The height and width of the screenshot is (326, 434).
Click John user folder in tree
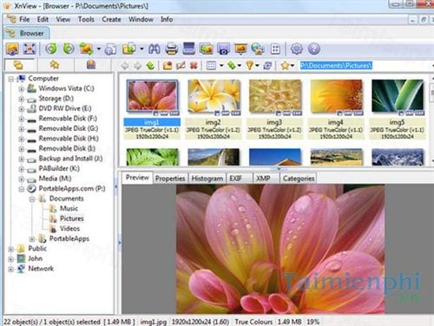pyautogui.click(x=36, y=258)
